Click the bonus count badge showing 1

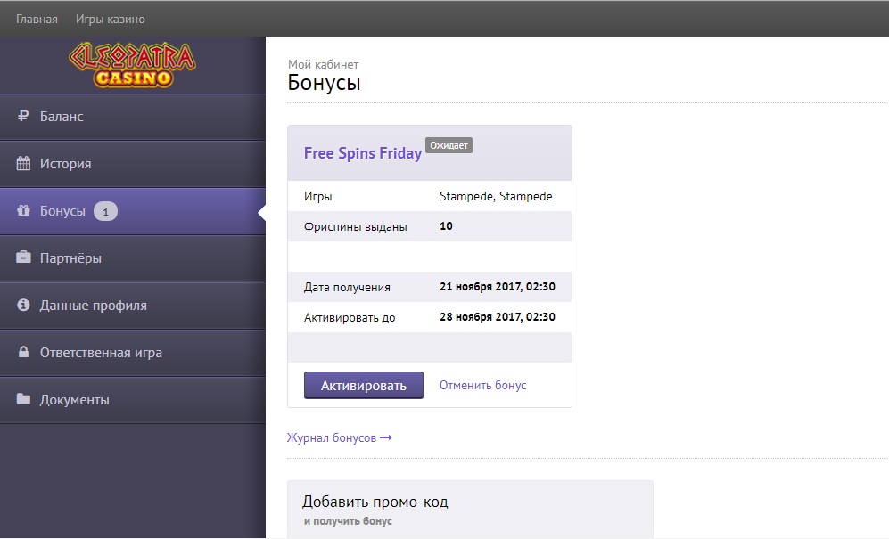(x=105, y=212)
